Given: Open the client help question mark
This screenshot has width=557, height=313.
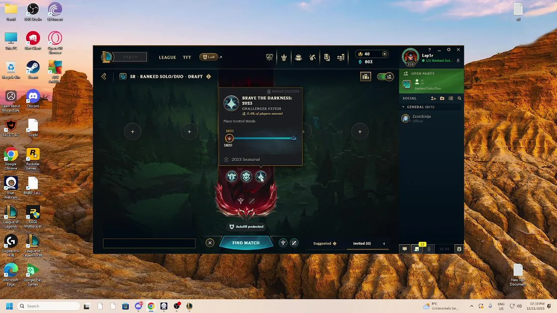Looking at the screenshot, I should point(429,50).
